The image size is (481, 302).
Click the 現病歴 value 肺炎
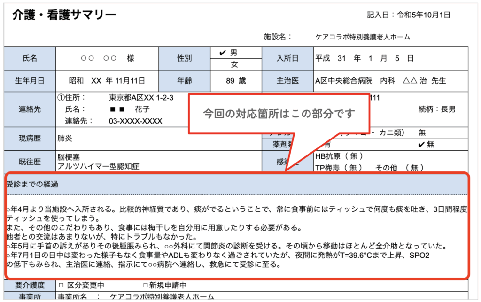click(65, 139)
